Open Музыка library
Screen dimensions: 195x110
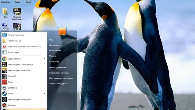tap(52, 56)
